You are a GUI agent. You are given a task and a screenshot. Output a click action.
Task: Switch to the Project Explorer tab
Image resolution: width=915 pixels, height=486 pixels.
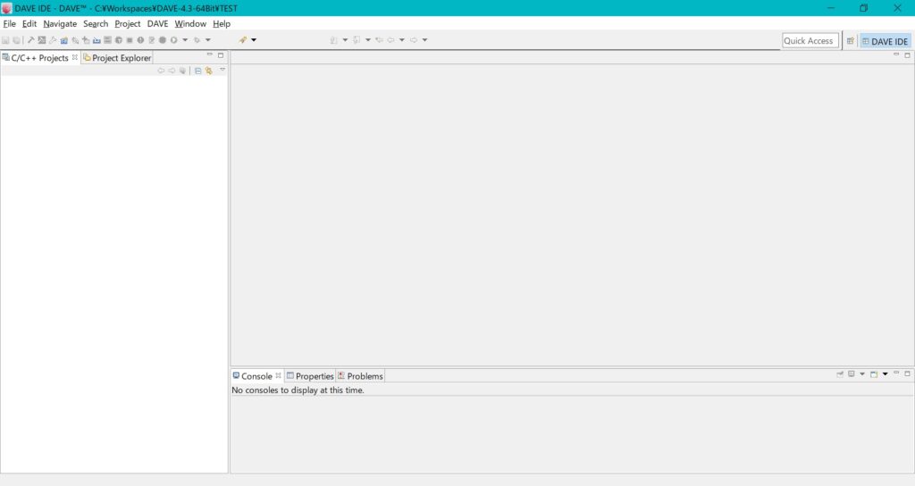(117, 58)
